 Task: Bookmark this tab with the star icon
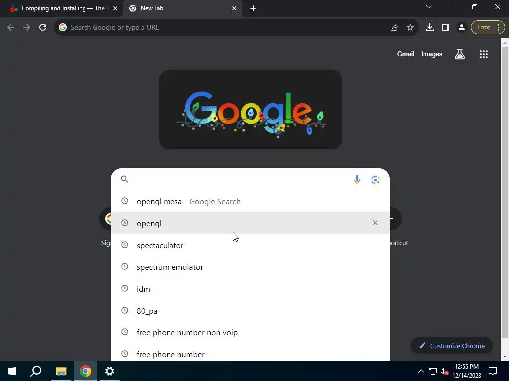point(410,28)
